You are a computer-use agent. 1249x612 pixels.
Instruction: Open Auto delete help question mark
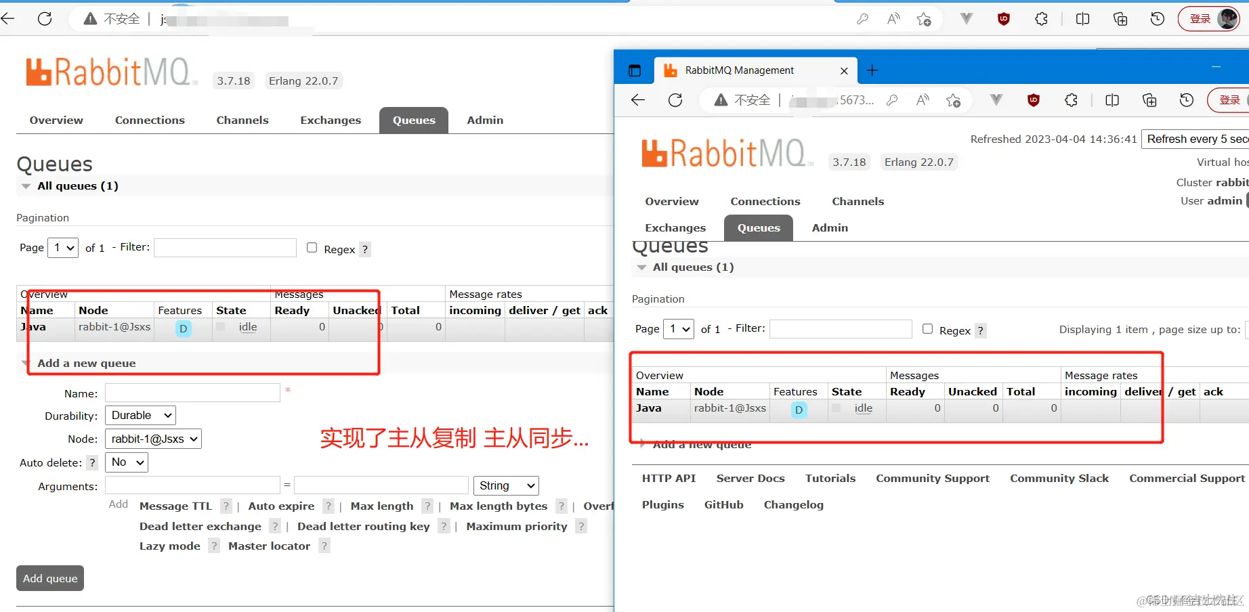pos(92,463)
